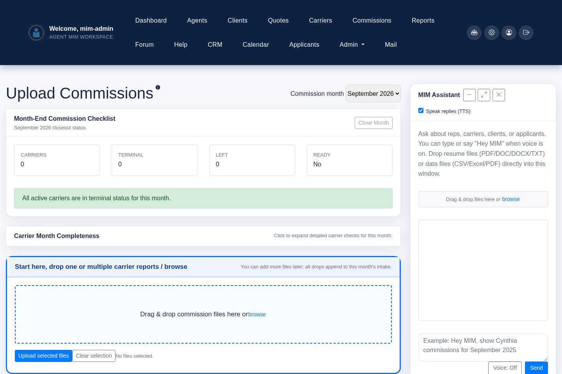Focus the MIM Assistant message text box
The image size is (562, 374).
483,348
